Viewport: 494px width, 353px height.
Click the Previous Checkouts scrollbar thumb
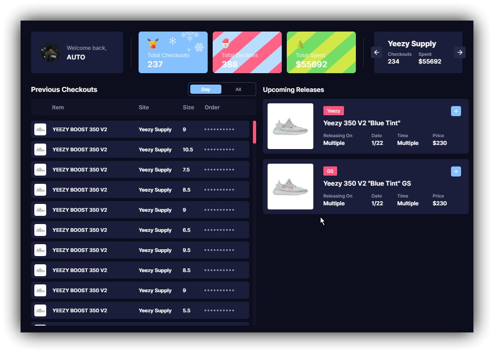[255, 132]
